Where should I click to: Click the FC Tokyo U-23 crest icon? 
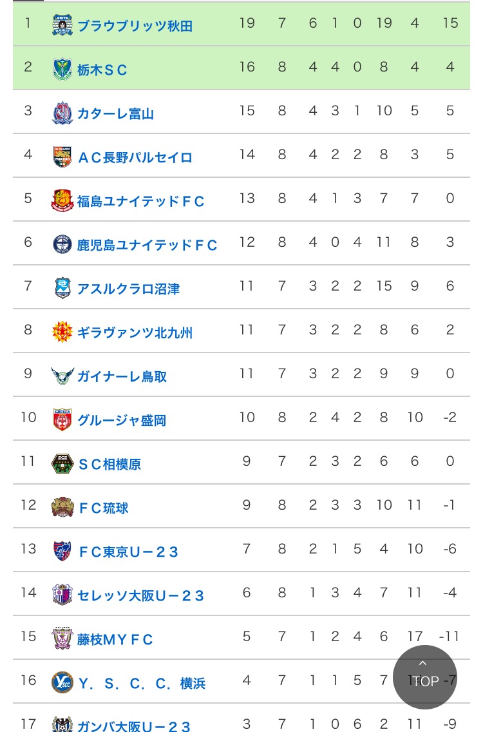[62, 551]
